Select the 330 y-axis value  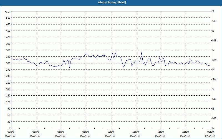tap(8, 57)
